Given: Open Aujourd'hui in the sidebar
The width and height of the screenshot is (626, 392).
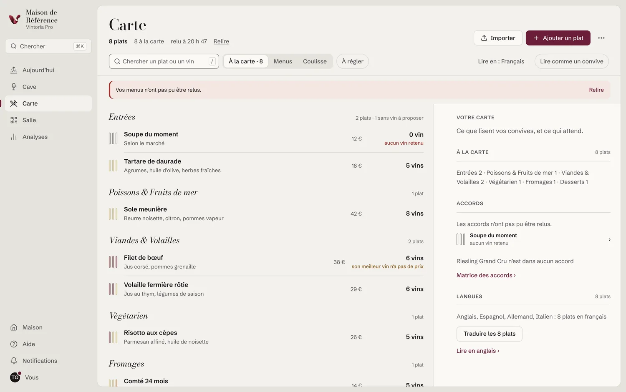Looking at the screenshot, I should coord(48,70).
